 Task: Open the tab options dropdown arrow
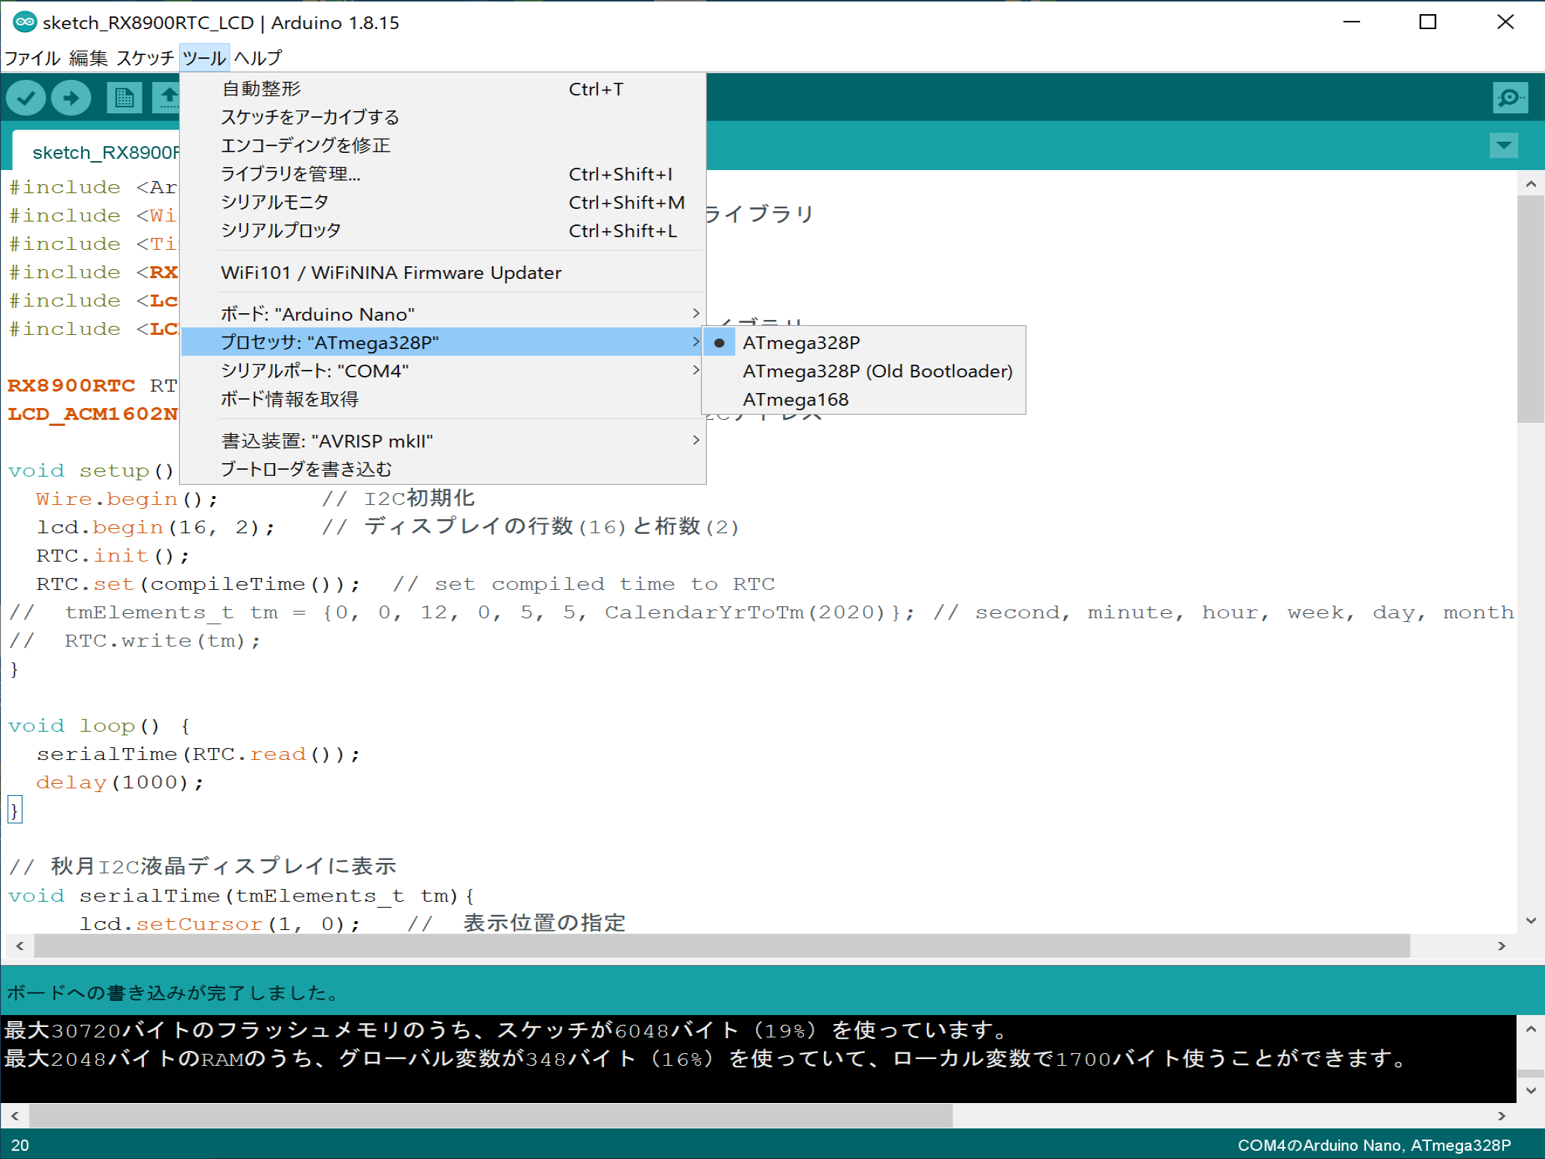click(1502, 146)
